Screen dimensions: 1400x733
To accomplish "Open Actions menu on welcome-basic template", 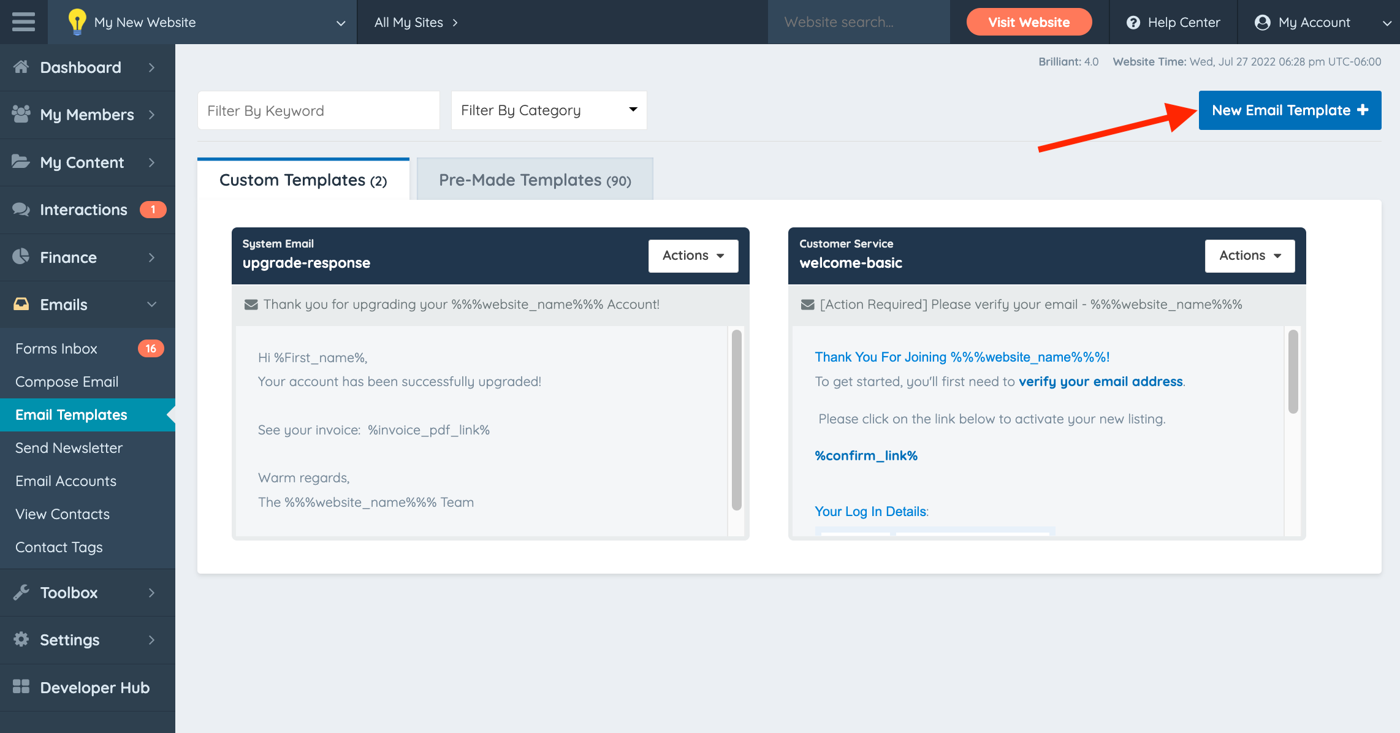I will point(1249,256).
